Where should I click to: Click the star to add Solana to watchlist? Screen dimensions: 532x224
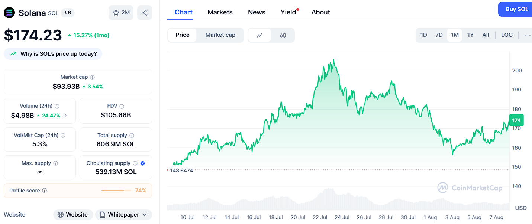tap(115, 12)
